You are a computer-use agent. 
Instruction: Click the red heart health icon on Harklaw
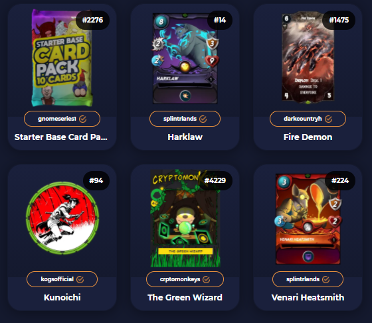(x=212, y=61)
